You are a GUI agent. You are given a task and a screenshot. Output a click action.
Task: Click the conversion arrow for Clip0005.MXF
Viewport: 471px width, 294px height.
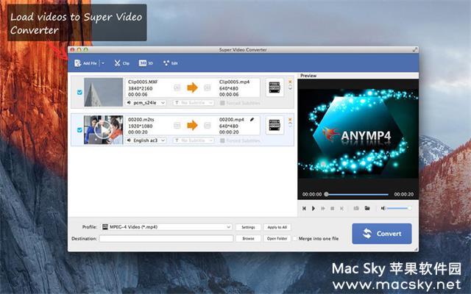(x=192, y=87)
